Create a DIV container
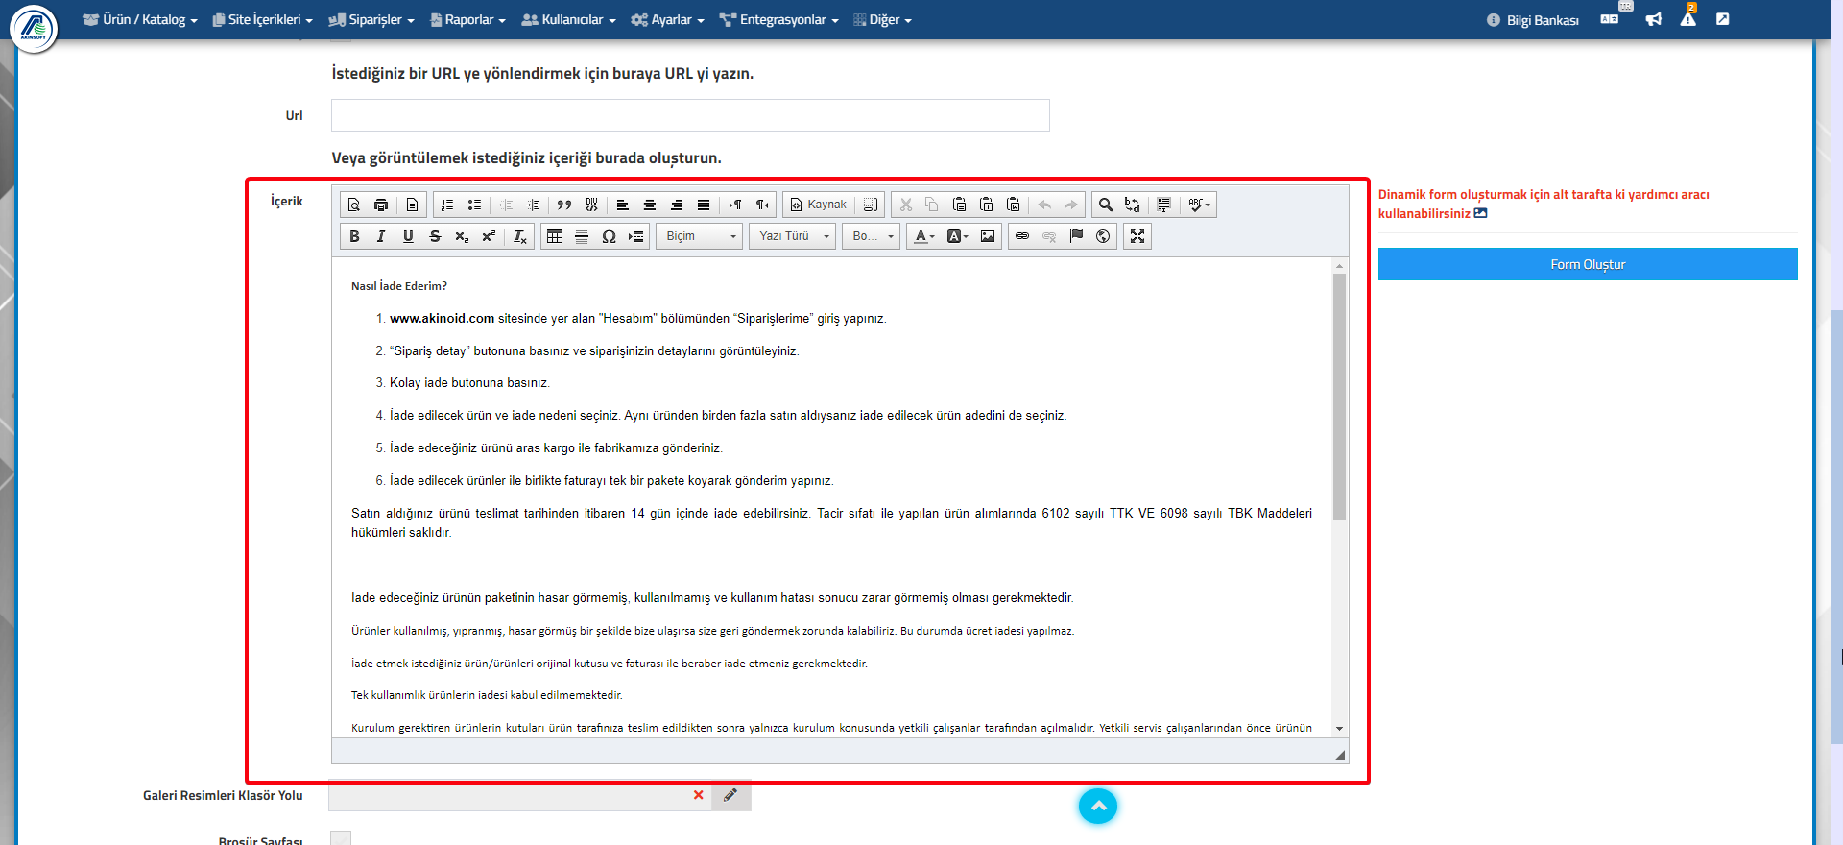Image resolution: width=1843 pixels, height=845 pixels. pos(591,205)
